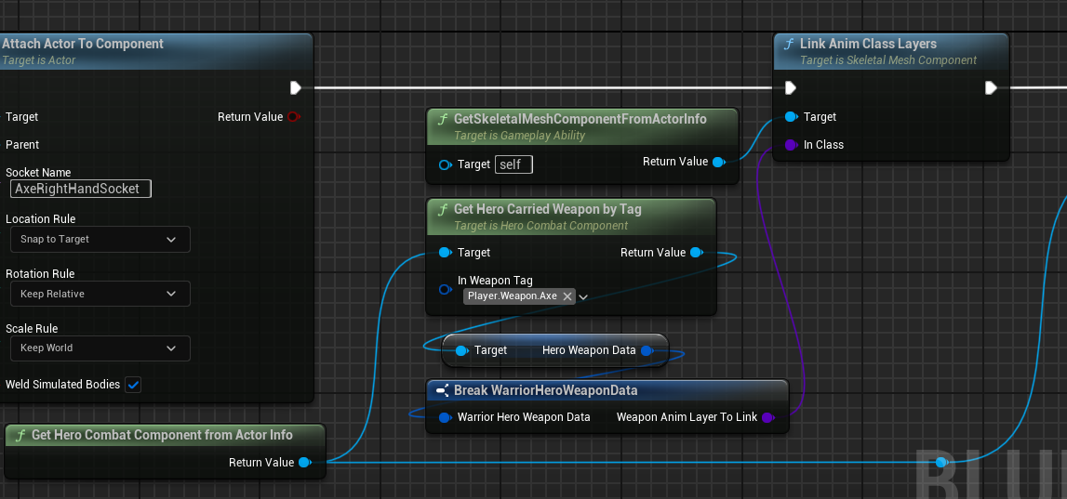Click the self Target field
1067x499 pixels.
[513, 164]
